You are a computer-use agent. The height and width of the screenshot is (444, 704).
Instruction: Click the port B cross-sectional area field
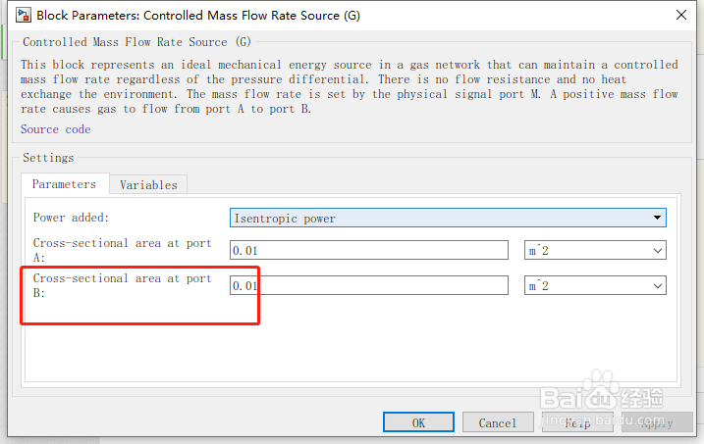tap(369, 286)
